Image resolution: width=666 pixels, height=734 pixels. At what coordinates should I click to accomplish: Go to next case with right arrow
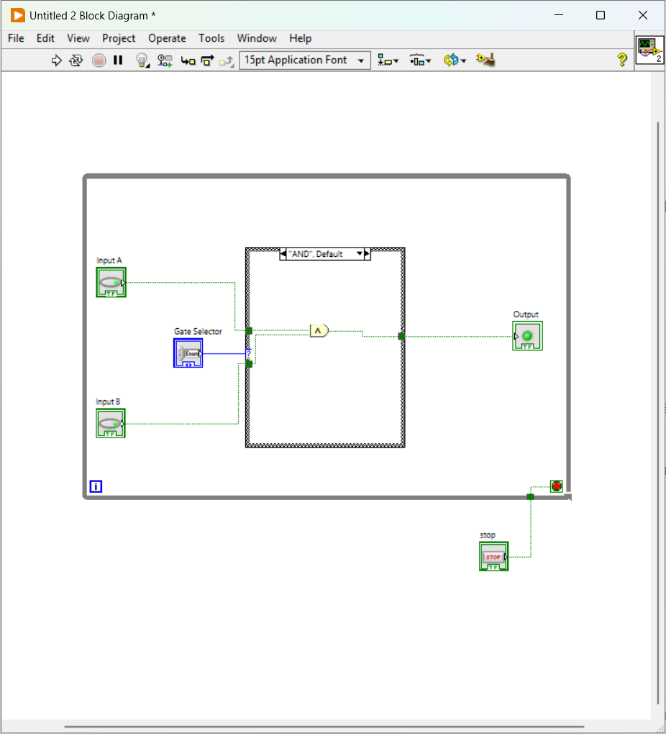pyautogui.click(x=368, y=254)
